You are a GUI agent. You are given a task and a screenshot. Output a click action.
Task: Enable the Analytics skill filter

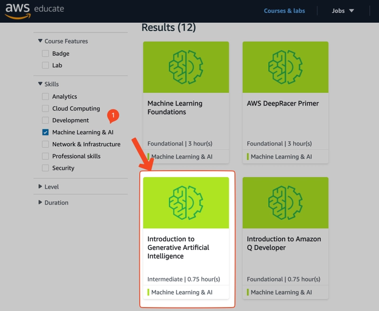click(x=45, y=97)
